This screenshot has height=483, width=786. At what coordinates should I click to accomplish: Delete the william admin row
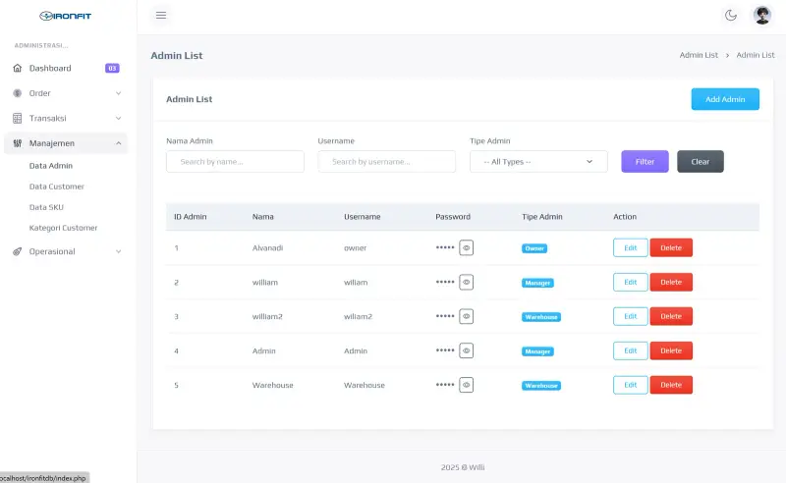coord(671,282)
